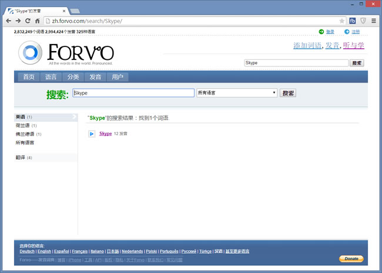Open the browser home page icon
The image size is (382, 273).
[x=37, y=21]
